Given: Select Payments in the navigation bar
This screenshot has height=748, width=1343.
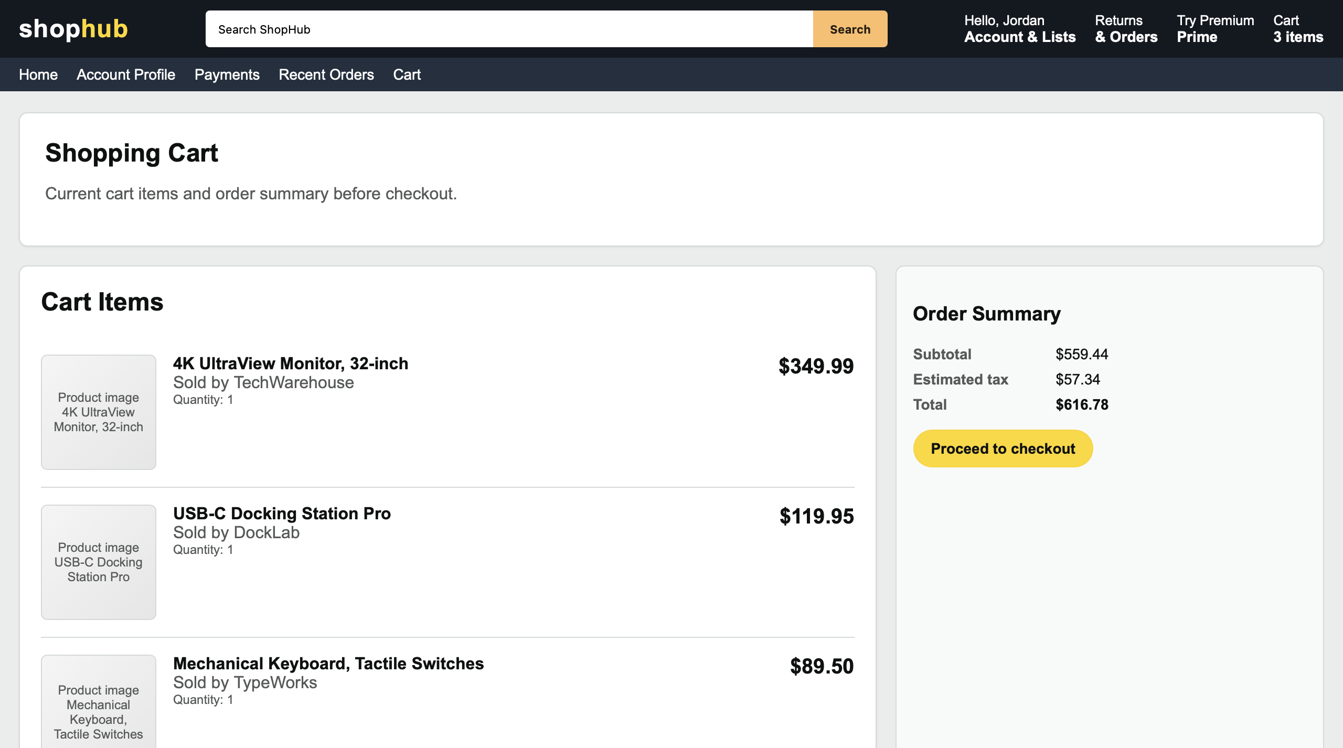Looking at the screenshot, I should [x=227, y=74].
